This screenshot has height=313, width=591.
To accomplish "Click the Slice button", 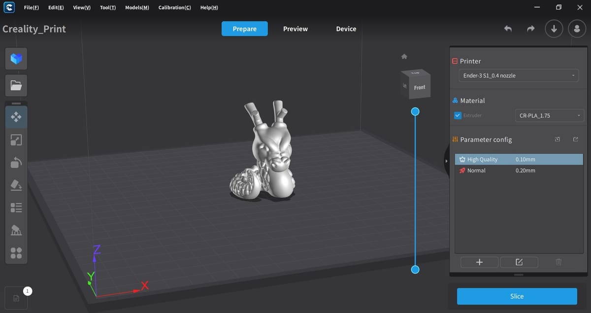I will click(x=517, y=296).
